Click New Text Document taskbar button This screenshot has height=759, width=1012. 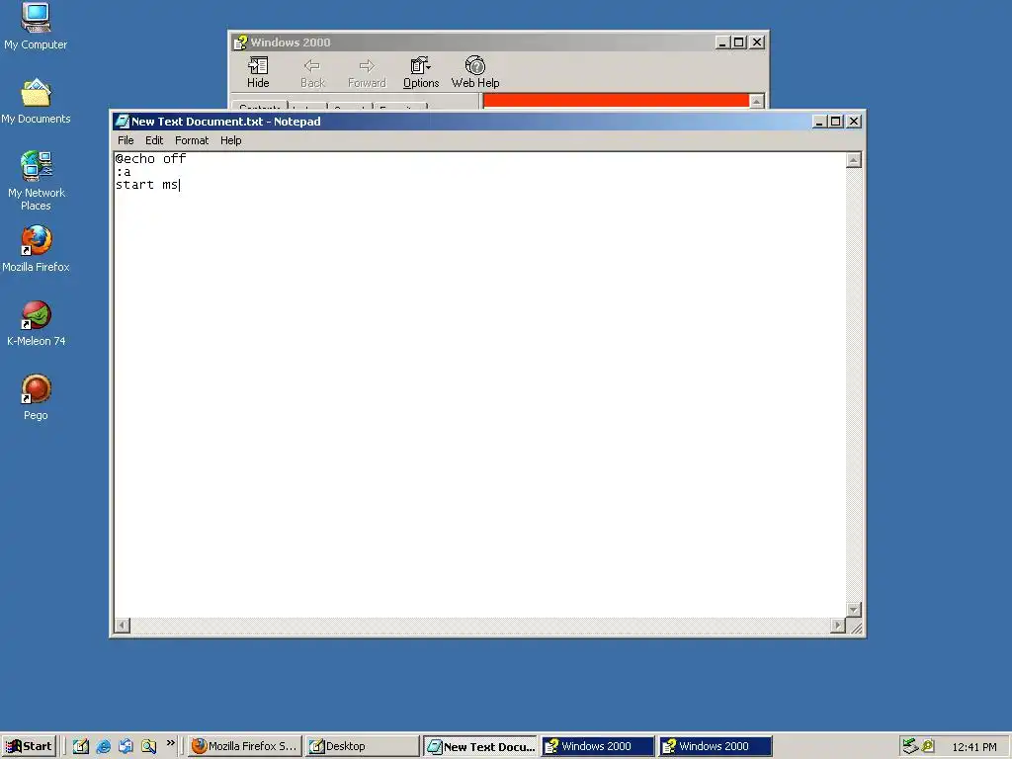coord(481,746)
